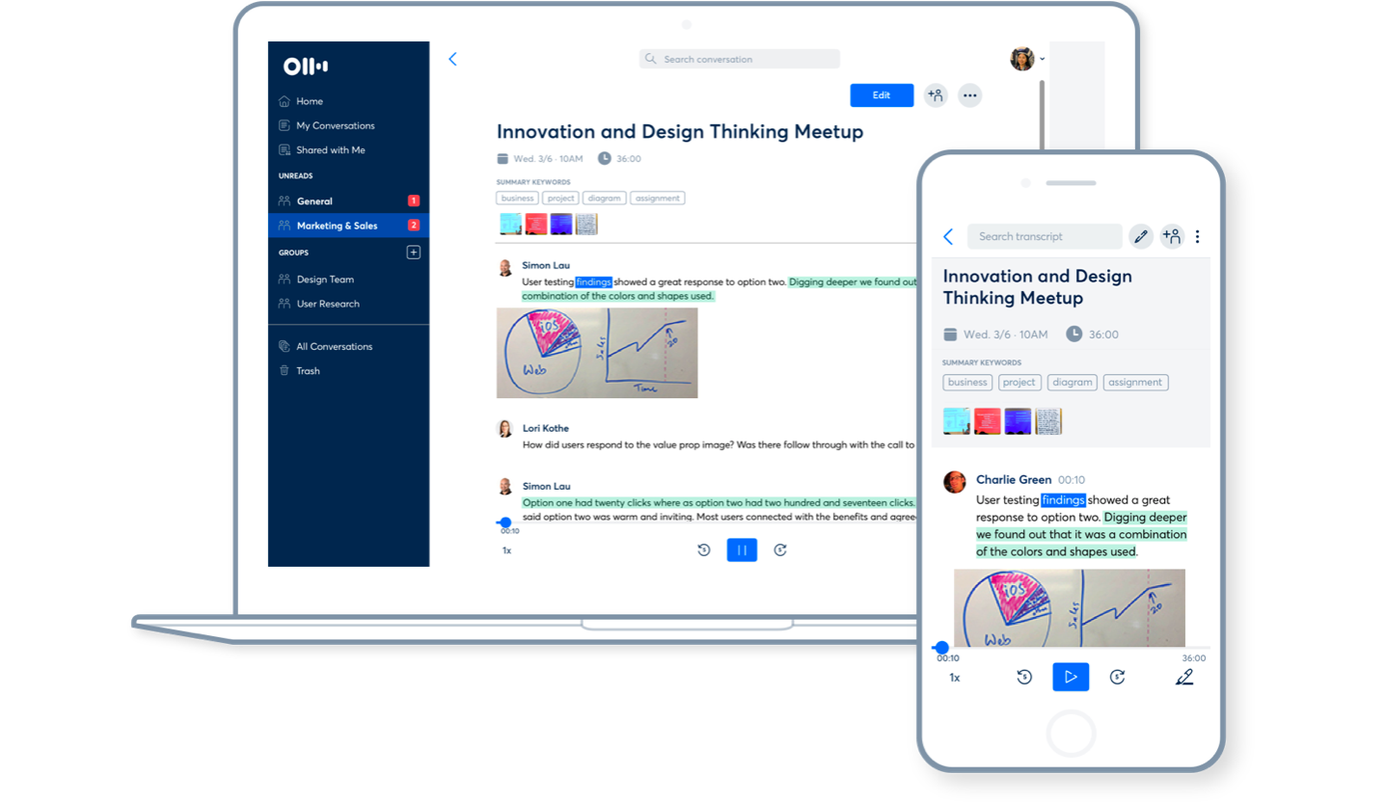
Task: Add a new group with plus icon
Action: point(413,253)
